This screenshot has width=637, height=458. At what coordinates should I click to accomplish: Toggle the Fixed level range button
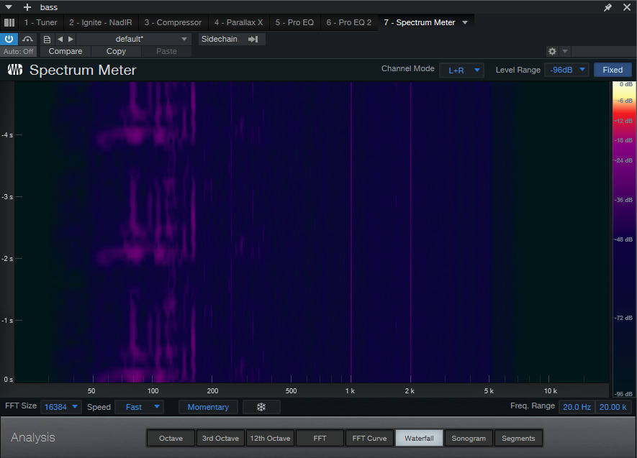coord(613,70)
